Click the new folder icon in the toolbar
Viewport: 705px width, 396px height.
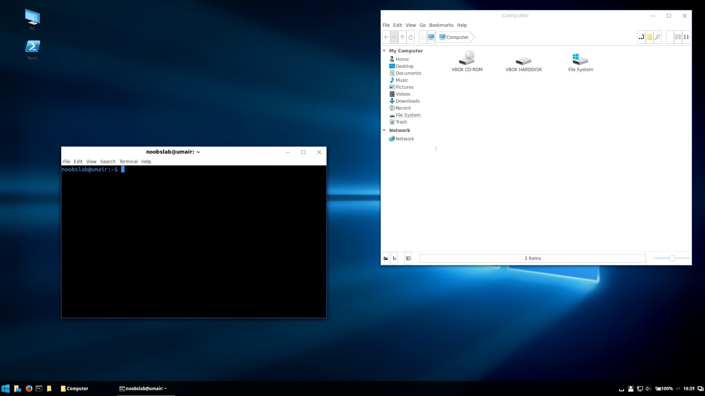(649, 37)
